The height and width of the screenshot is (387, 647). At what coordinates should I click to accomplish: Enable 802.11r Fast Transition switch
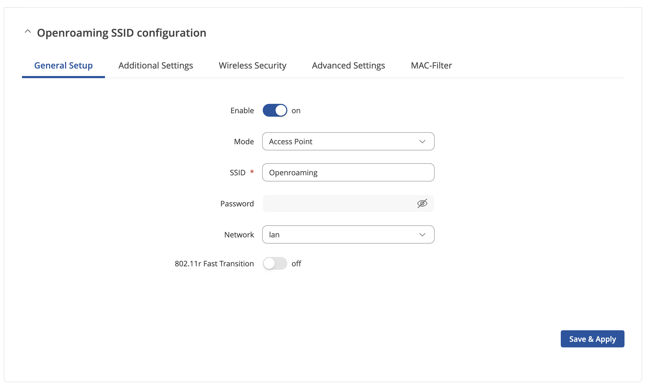pos(275,263)
